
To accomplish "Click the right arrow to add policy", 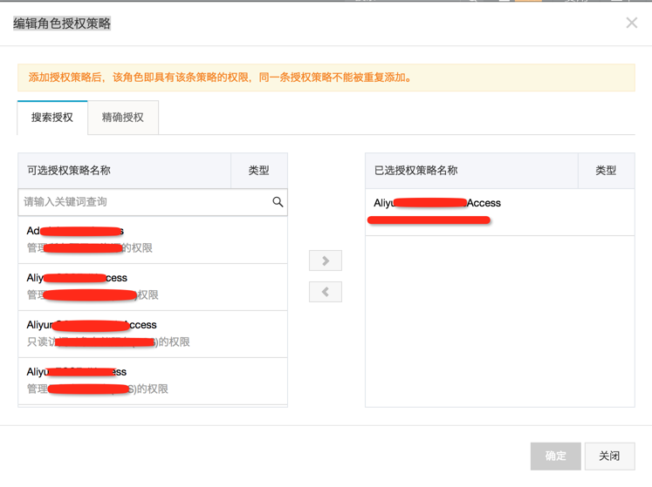I will tap(326, 260).
